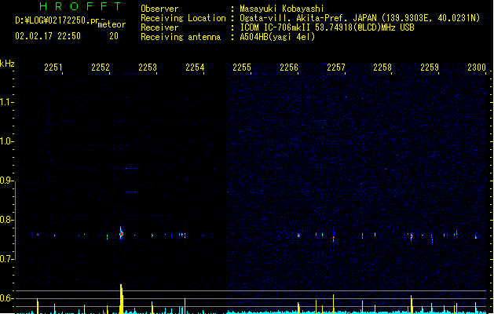
Task: Click the HROFFT title text
Action: [x=80, y=6]
